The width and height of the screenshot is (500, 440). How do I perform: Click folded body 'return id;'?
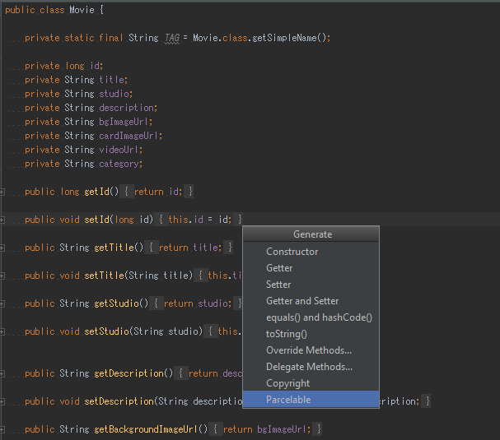158,192
